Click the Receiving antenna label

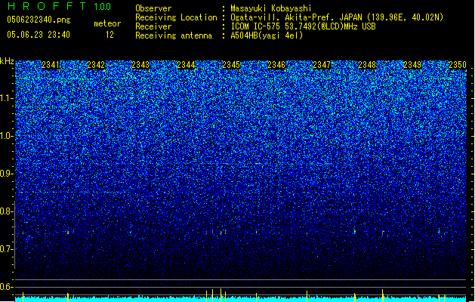point(174,35)
